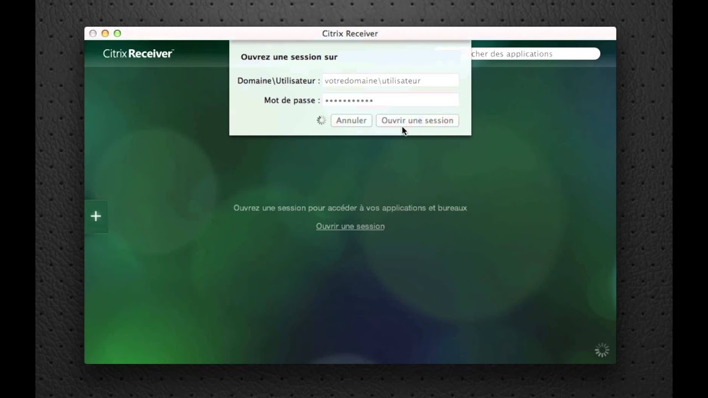
Task: Click the applications search field
Action: [534, 54]
